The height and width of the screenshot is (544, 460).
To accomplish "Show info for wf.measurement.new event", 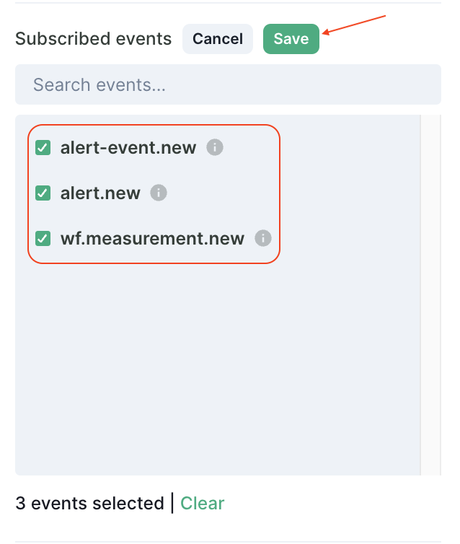I will [x=263, y=238].
